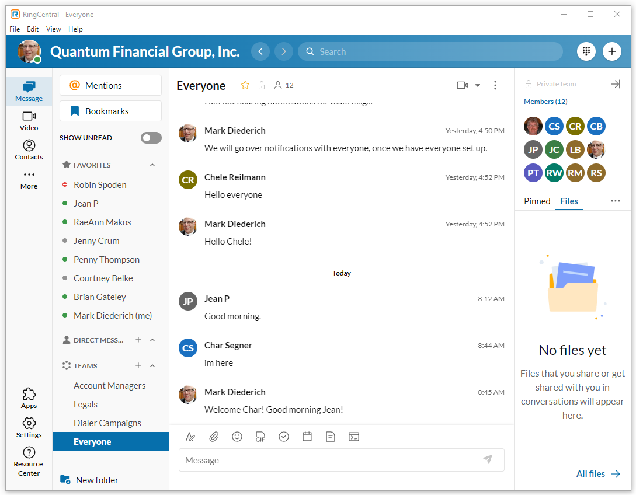Open the dialpad
Image resolution: width=636 pixels, height=495 pixels.
(586, 51)
